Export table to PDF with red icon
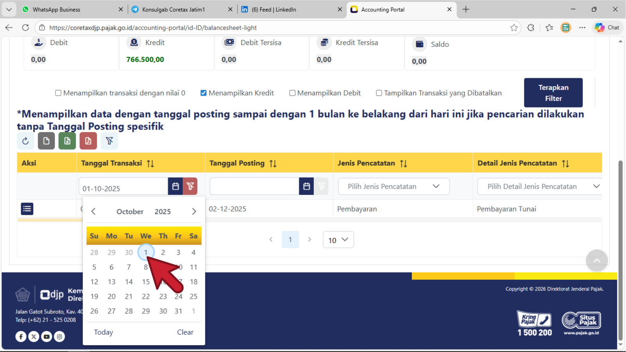Screen dimensions: 626x352 pyautogui.click(x=88, y=141)
